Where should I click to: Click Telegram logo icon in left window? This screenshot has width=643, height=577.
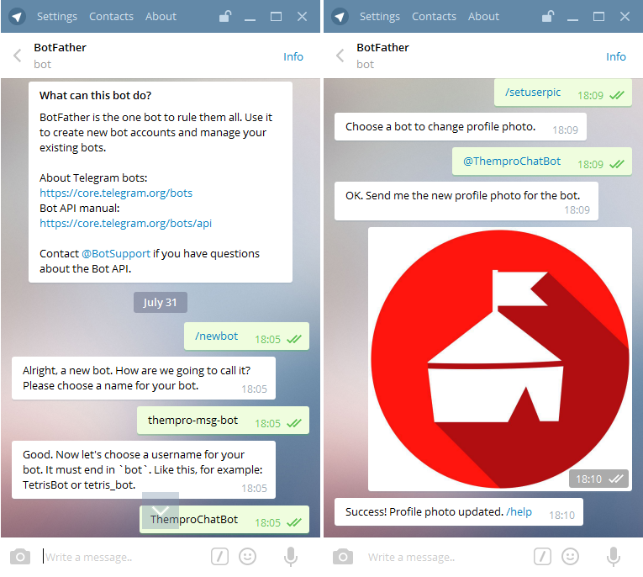tap(17, 17)
